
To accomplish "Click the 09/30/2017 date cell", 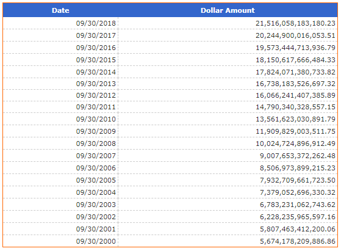I will (96, 35).
